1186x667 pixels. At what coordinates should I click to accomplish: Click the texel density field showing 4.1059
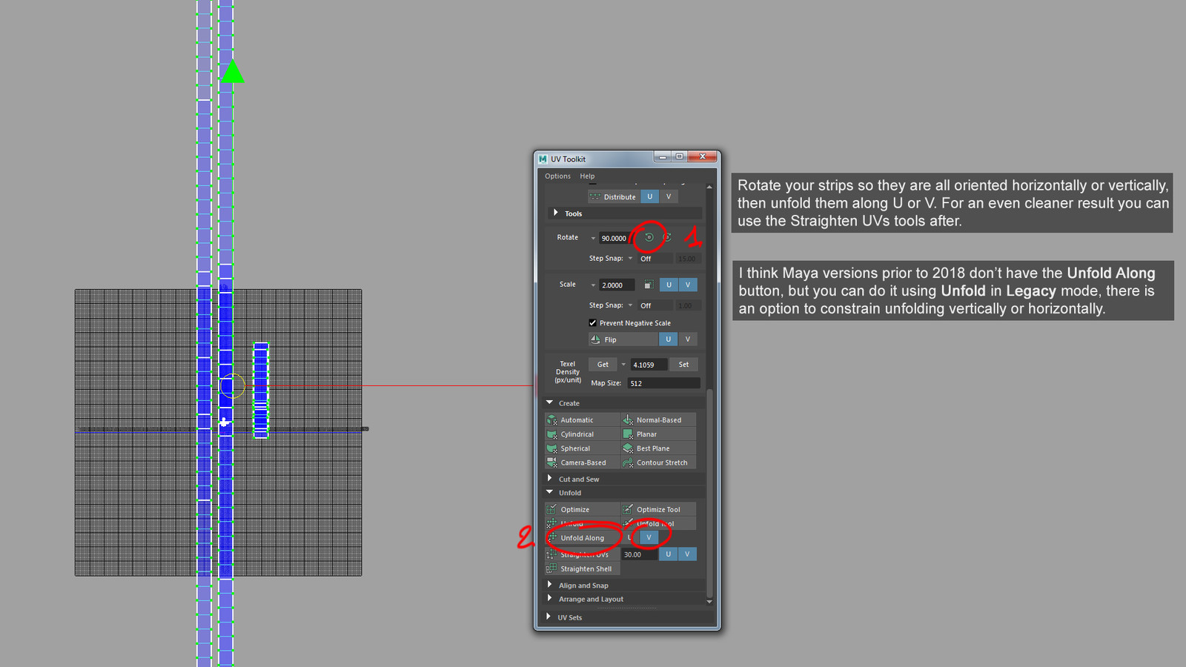[x=648, y=365]
